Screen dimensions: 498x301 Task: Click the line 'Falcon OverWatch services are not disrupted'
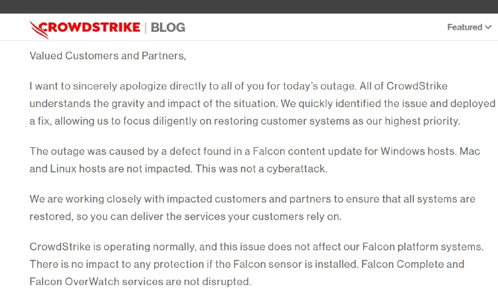[140, 282]
